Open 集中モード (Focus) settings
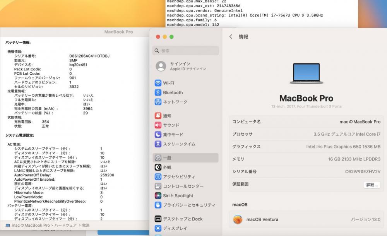This screenshot has height=236, width=387. coord(185,135)
